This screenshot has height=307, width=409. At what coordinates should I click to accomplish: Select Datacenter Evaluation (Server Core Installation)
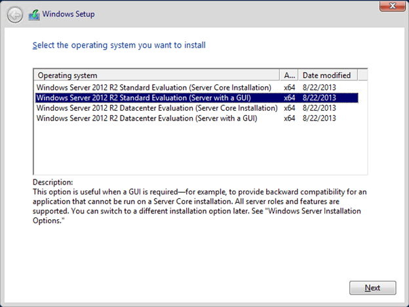tap(157, 108)
